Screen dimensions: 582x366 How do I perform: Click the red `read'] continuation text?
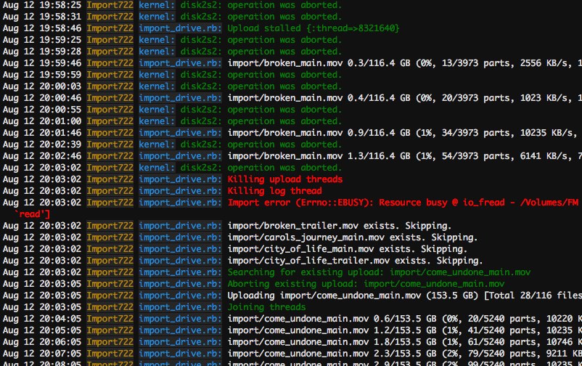(x=33, y=214)
